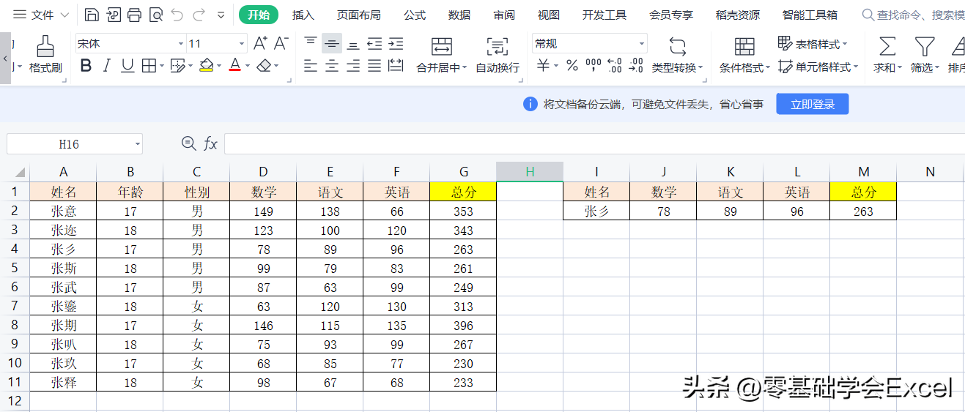The height and width of the screenshot is (412, 965).
Task: Click the Percent style icon
Action: pyautogui.click(x=572, y=66)
